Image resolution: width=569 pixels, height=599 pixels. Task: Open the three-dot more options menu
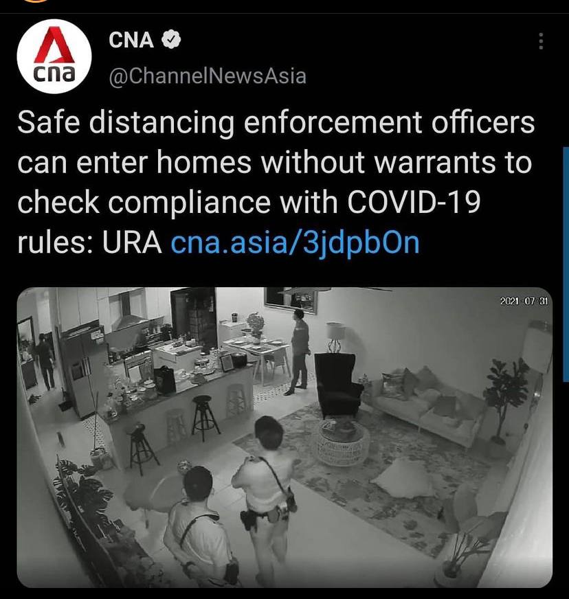(541, 41)
